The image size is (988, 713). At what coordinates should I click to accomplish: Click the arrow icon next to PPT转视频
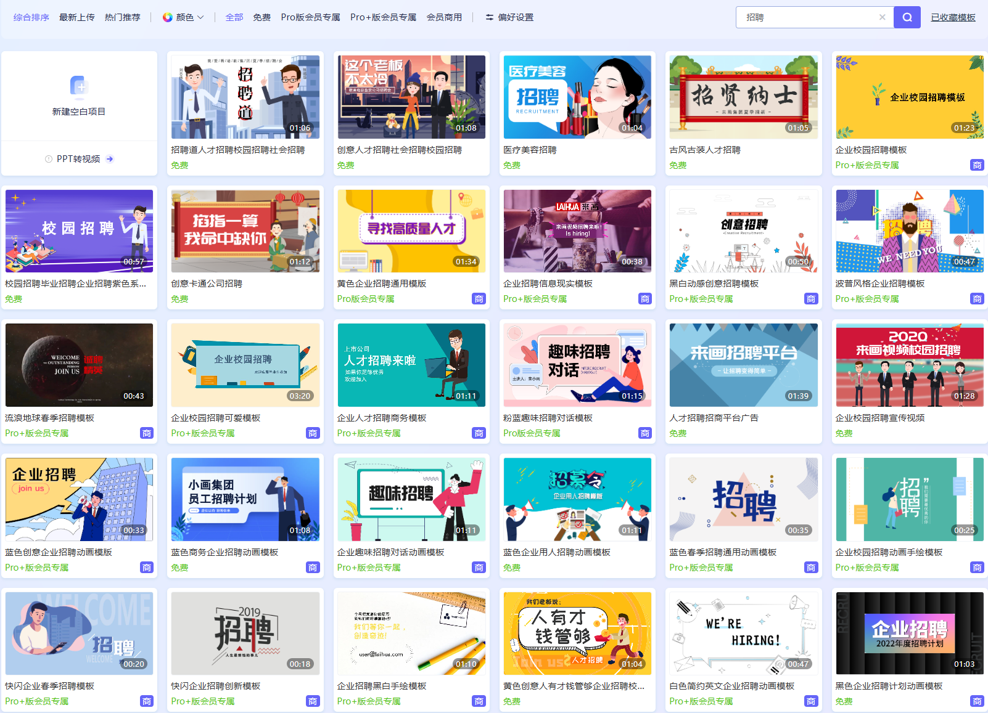tap(110, 158)
